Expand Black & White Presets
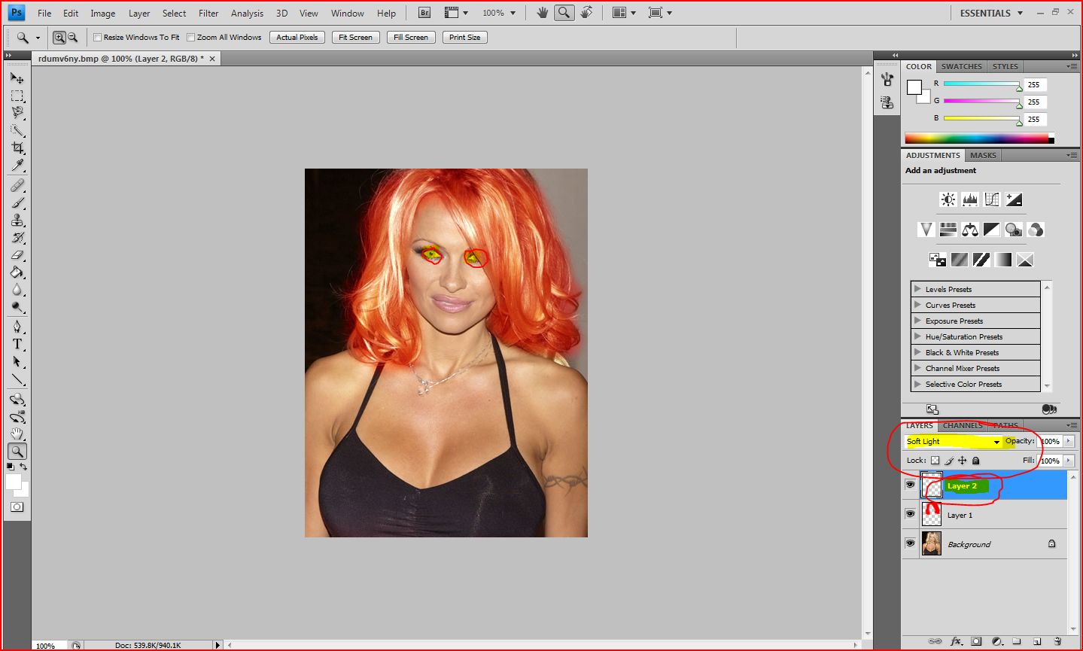 click(917, 352)
